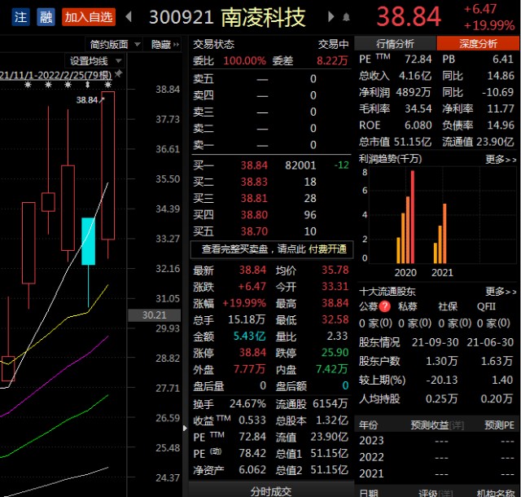Click 金额 value 5.43亿
The height and width of the screenshot is (497, 521).
click(x=250, y=336)
